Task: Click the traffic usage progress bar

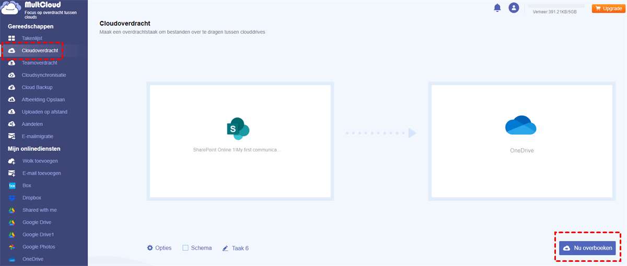Action: pos(556,6)
